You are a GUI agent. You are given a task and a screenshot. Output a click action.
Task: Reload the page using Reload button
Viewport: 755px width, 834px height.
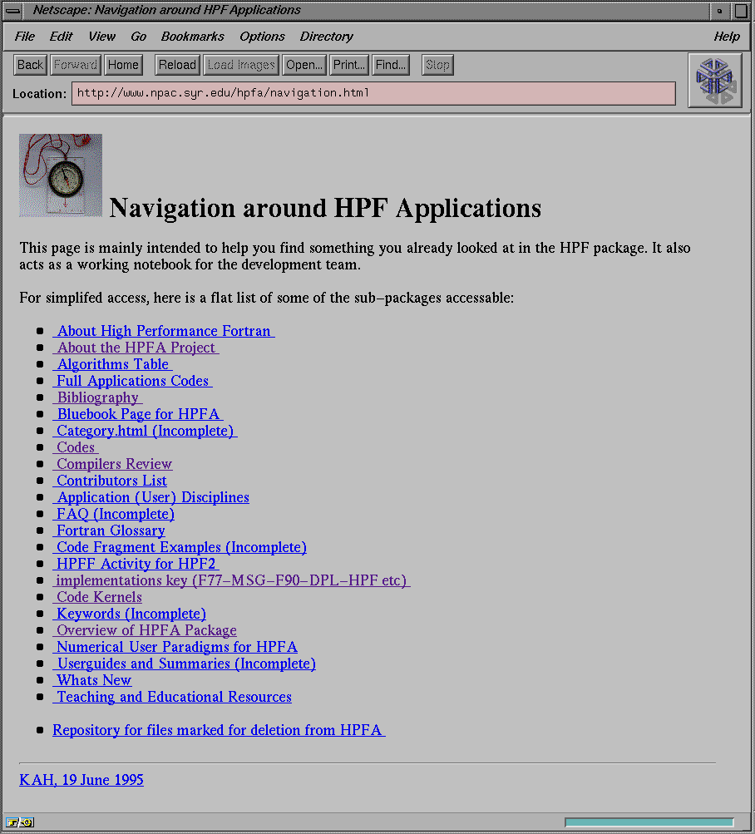[178, 65]
